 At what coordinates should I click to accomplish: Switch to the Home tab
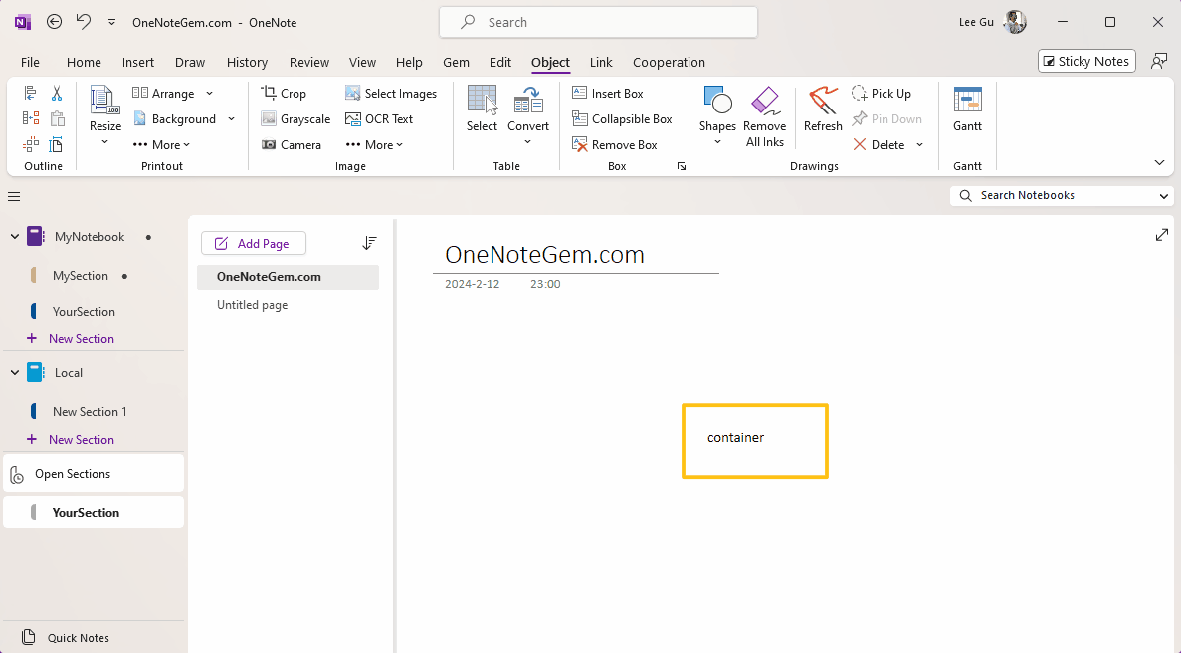[x=84, y=62]
